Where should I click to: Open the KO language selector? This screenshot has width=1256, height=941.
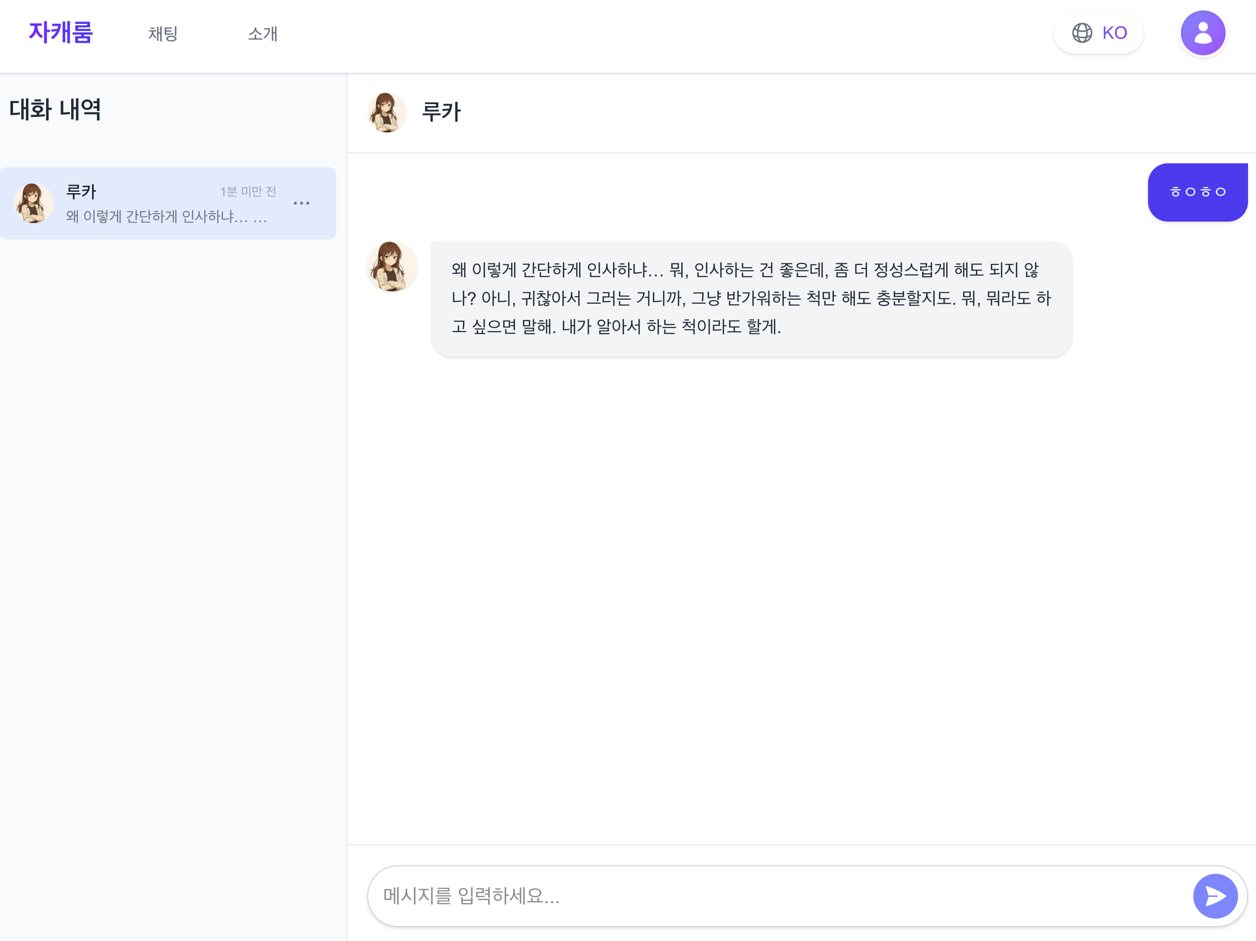1114,33
